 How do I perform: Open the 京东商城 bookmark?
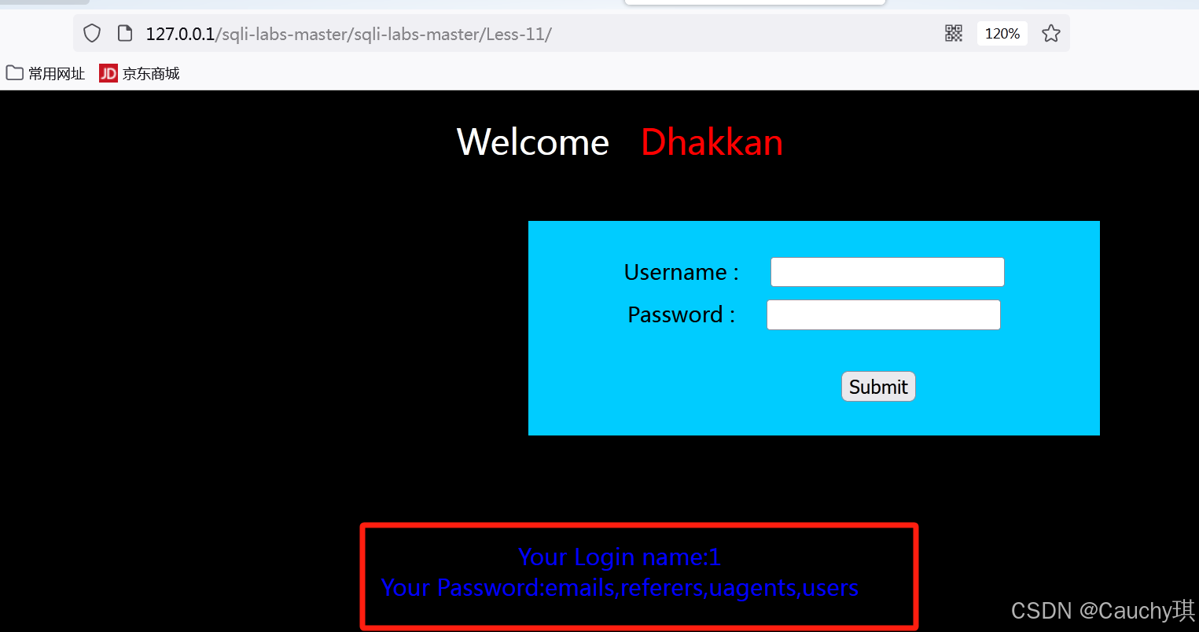(140, 73)
